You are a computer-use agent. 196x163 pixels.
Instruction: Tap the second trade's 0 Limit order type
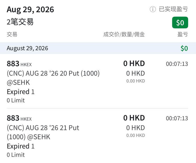click(16, 155)
